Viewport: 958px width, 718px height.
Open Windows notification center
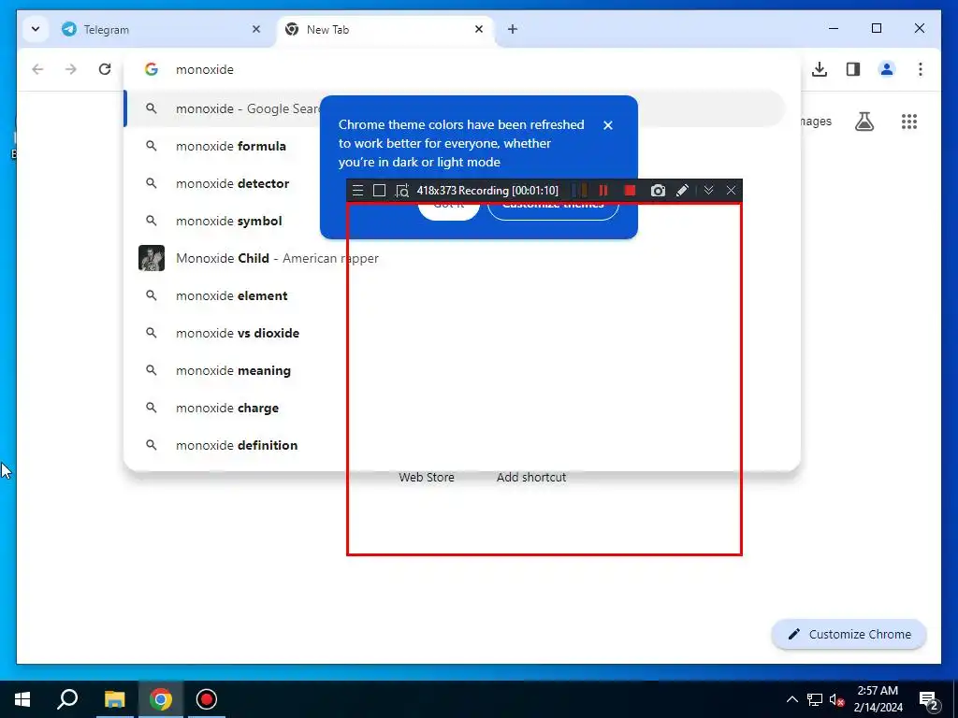pos(929,700)
